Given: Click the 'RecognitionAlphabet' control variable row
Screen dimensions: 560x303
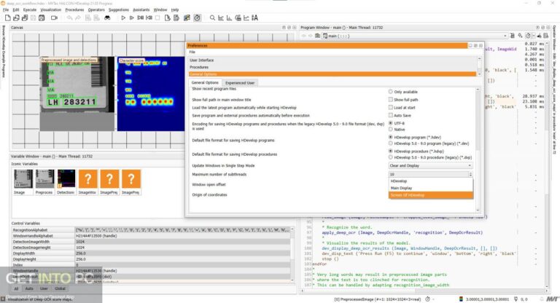Looking at the screenshot, I should 150,230.
